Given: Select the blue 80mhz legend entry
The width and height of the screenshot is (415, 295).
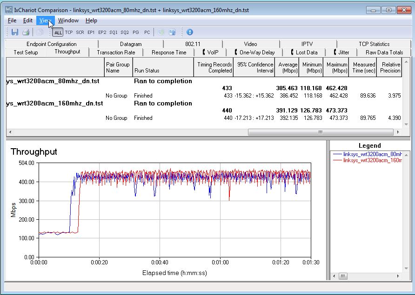Looking at the screenshot, I should point(368,154).
